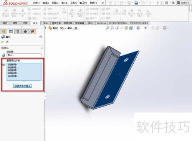Open the PropertyManager help question mark
Screen dimensions: 192x141
click(41, 37)
